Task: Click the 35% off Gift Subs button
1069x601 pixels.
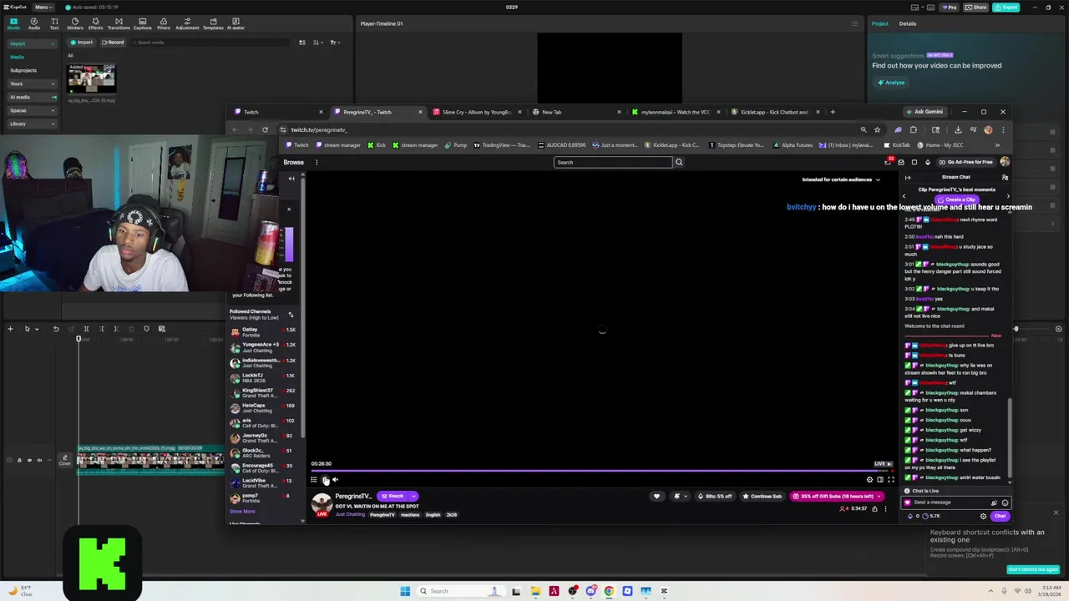Action: 836,496
